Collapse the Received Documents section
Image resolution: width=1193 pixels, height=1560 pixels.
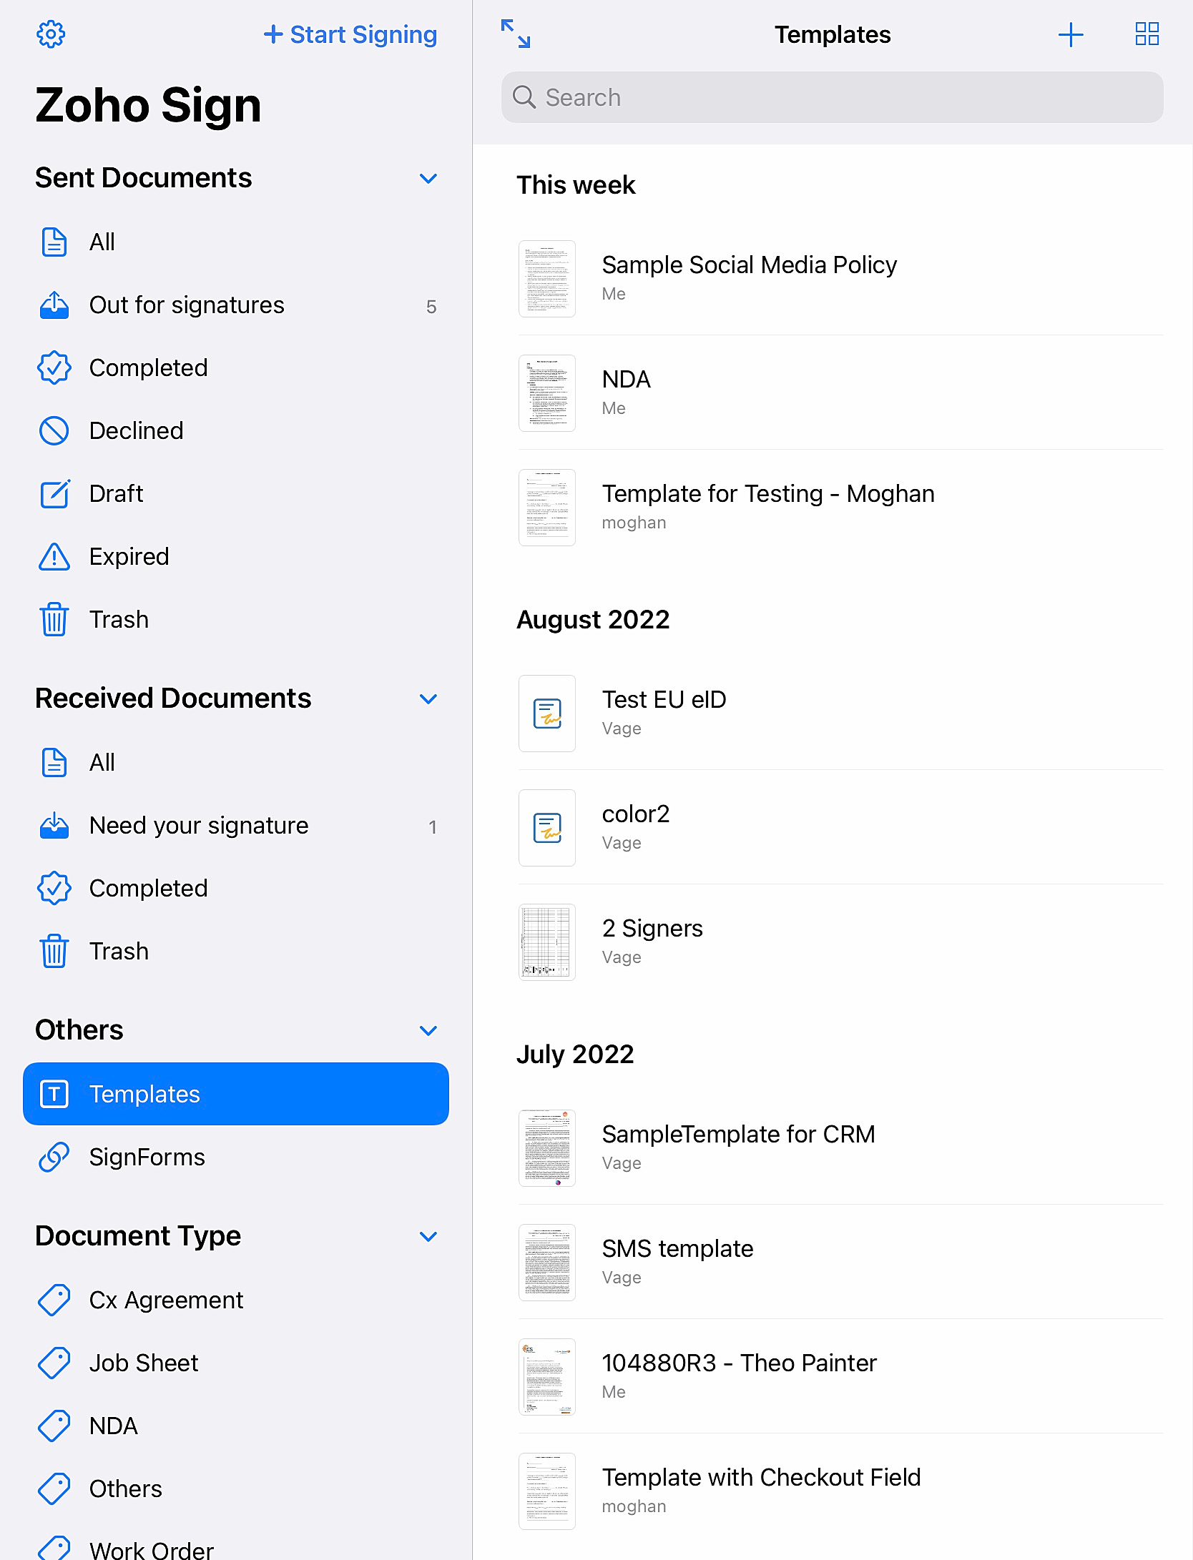428,699
